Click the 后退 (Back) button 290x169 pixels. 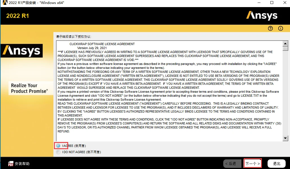(232, 164)
